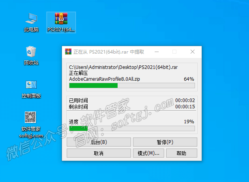Screen dimensions: 249x182
Task: Click the 正在解压 status text
Action: coord(78,73)
